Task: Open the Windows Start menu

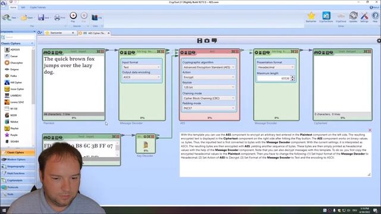Action: pos(4,210)
